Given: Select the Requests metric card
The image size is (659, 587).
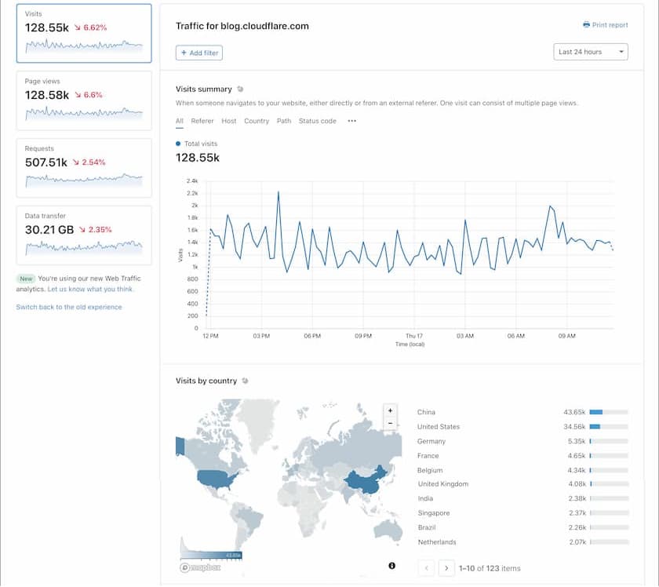Looking at the screenshot, I should pos(84,168).
